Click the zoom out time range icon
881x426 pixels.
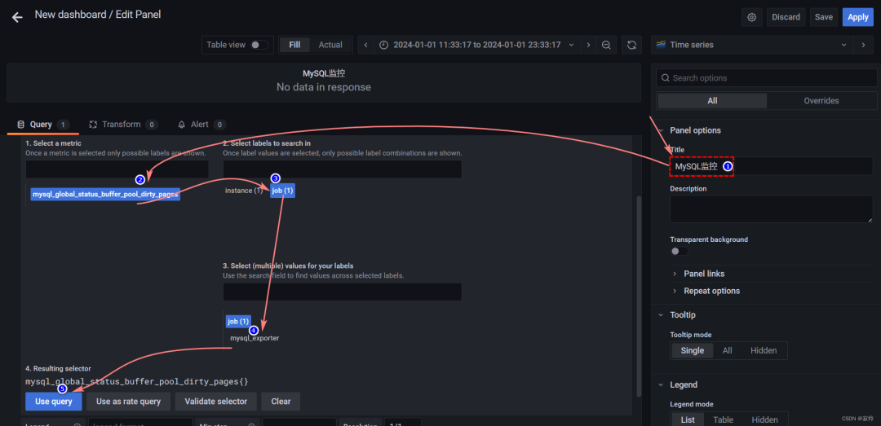pyautogui.click(x=606, y=45)
